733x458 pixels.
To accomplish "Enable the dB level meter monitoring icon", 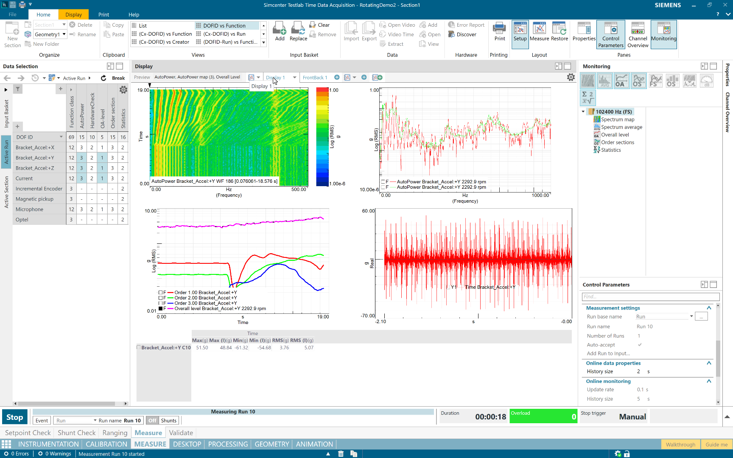I will click(706, 81).
